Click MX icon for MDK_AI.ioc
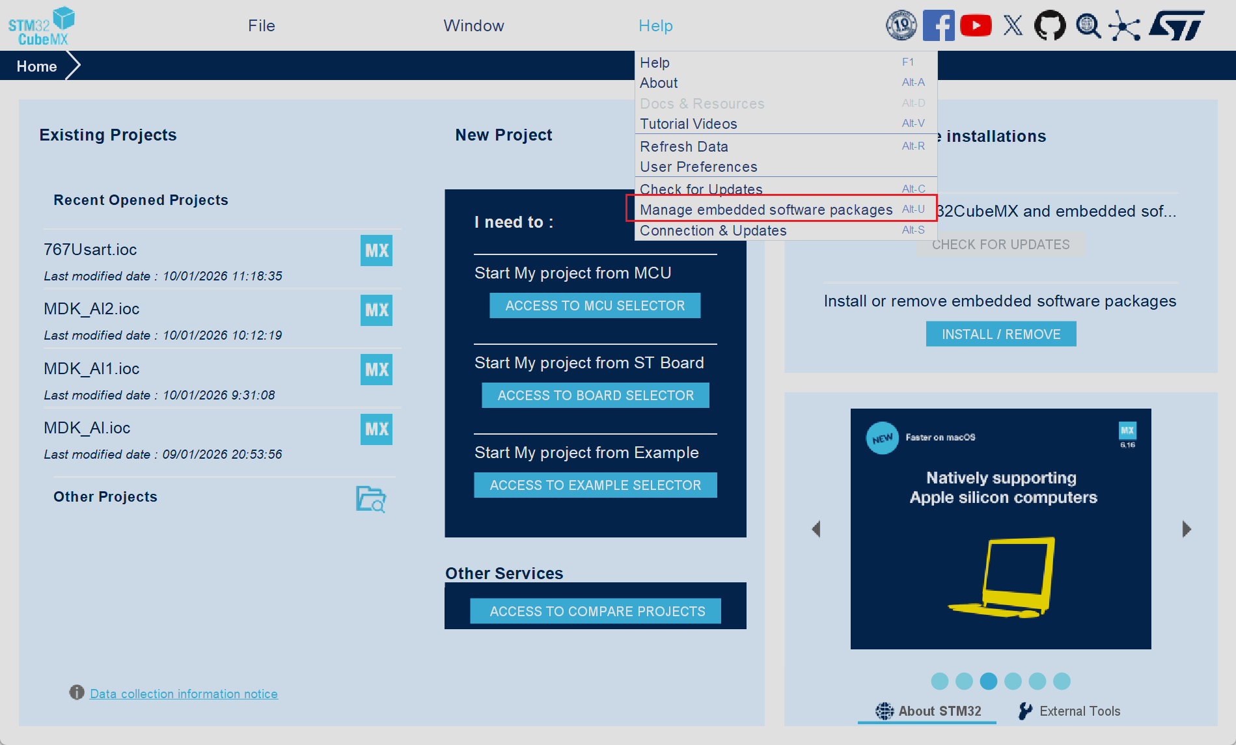 (376, 429)
